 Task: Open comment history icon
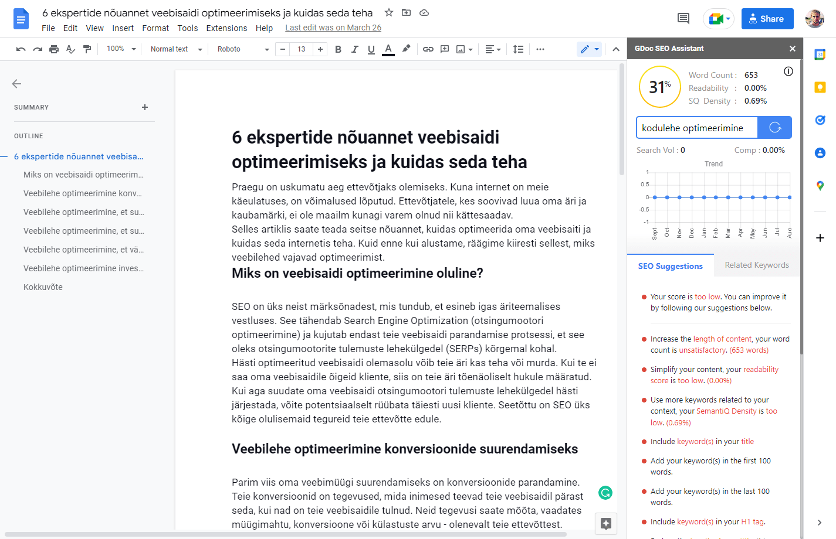(683, 19)
